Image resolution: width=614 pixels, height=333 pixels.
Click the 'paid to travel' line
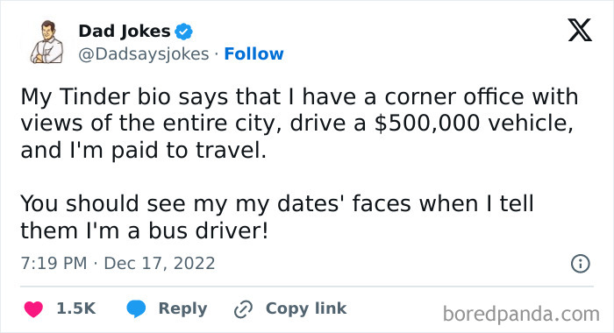click(143, 151)
